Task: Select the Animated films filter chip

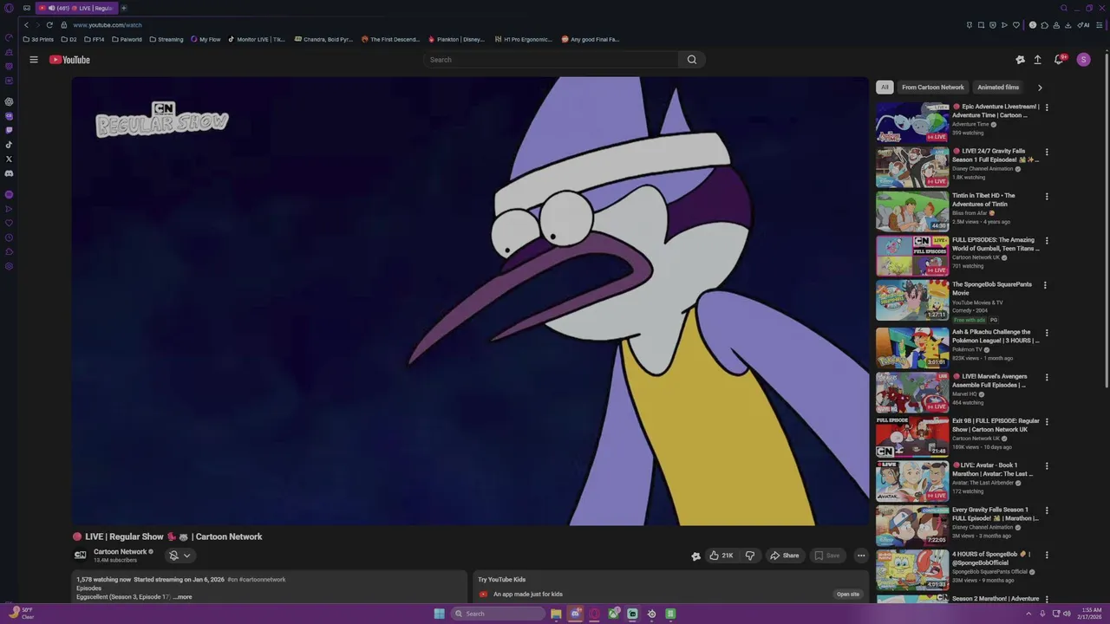Action: pyautogui.click(x=998, y=88)
